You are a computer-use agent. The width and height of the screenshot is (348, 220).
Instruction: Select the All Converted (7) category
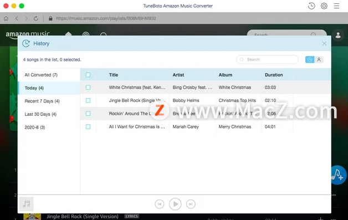point(49,75)
